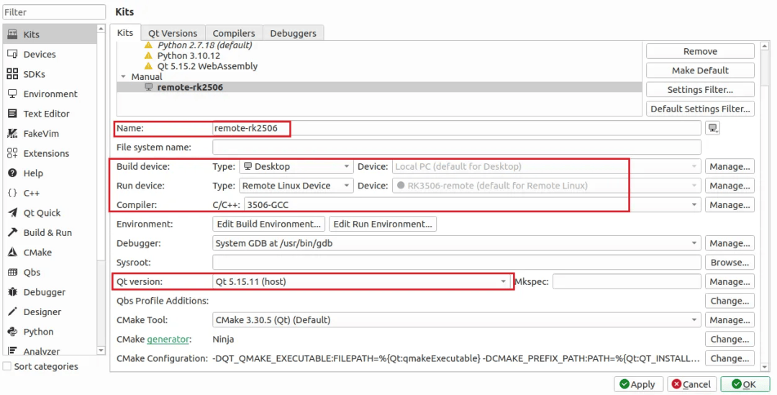Open the Debugger selection dropdown
This screenshot has width=777, height=395.
tap(457, 243)
